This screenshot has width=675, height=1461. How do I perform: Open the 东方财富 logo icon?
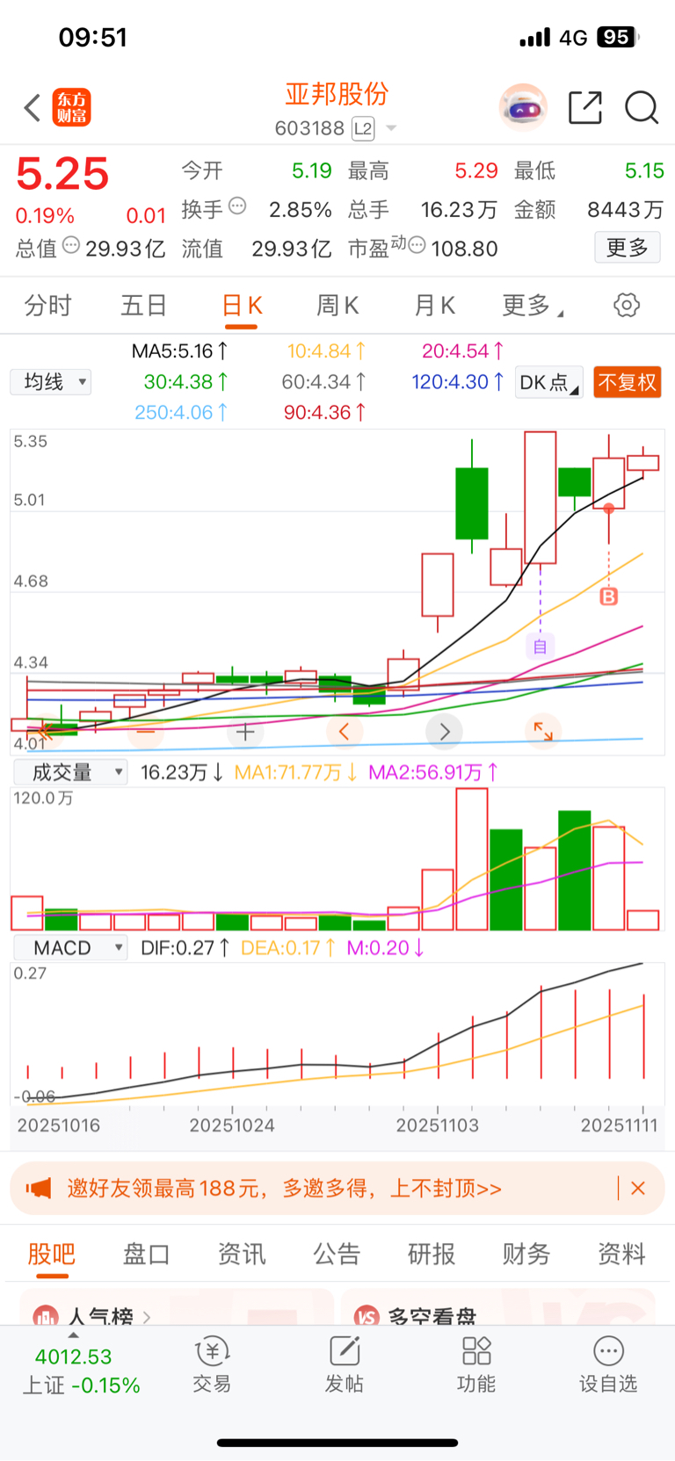click(x=71, y=108)
